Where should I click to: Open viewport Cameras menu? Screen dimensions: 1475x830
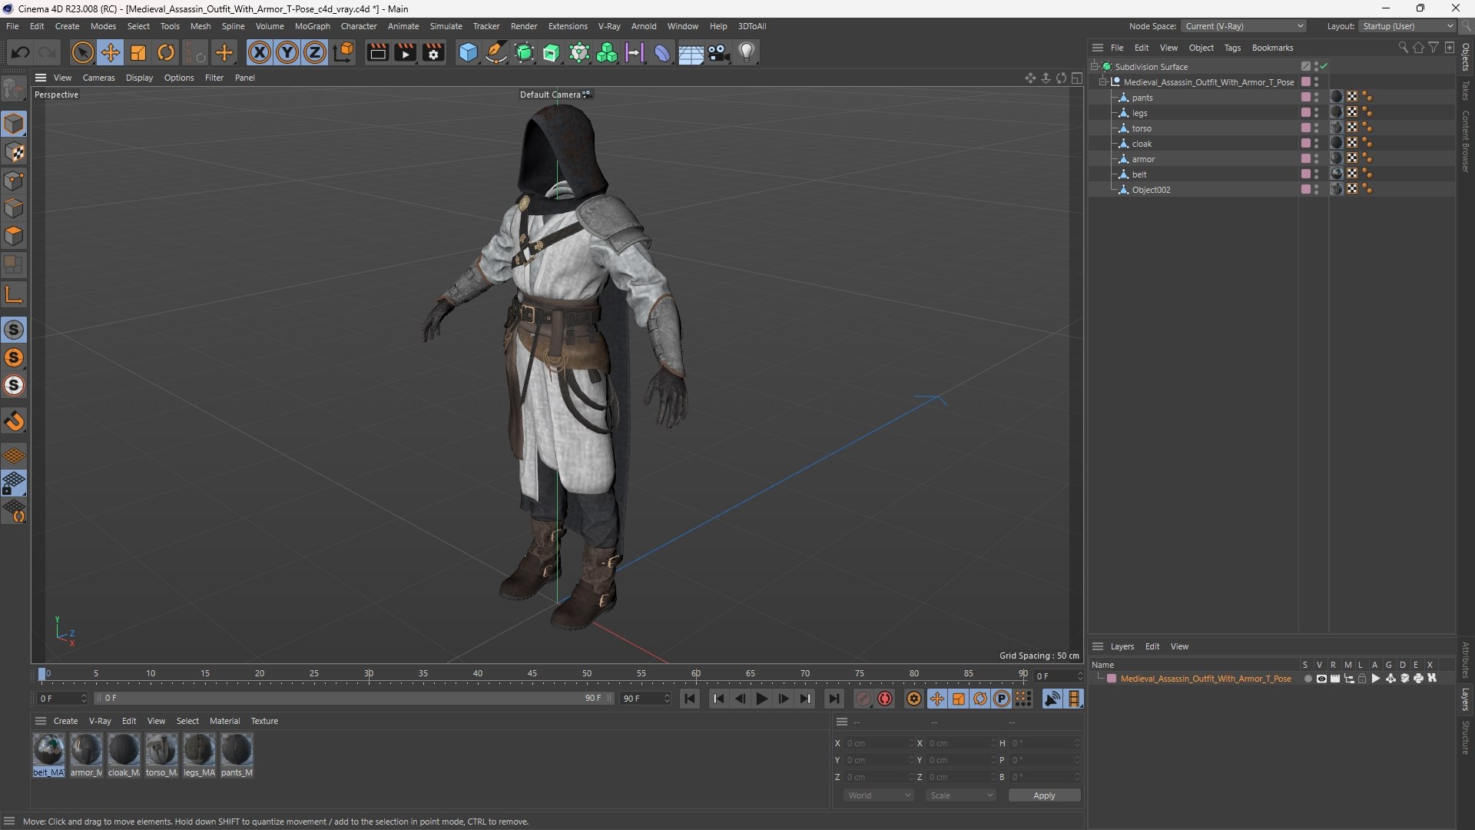(98, 78)
